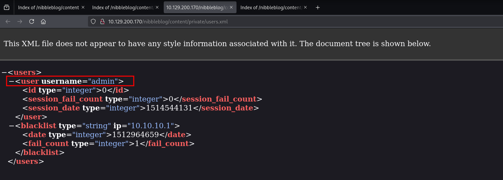503x180 pixels.
Task: Switch to the second browser tab
Action: click(x=122, y=8)
